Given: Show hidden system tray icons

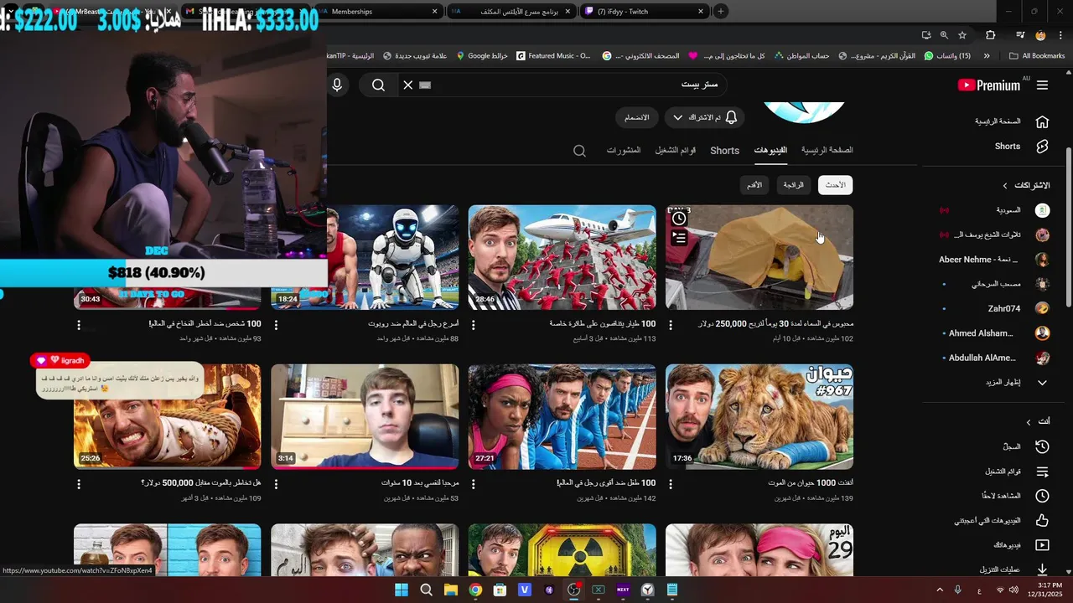Looking at the screenshot, I should pos(939,590).
